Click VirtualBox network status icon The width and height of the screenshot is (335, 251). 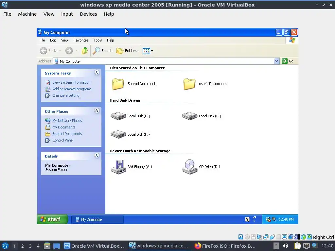(x=266, y=237)
